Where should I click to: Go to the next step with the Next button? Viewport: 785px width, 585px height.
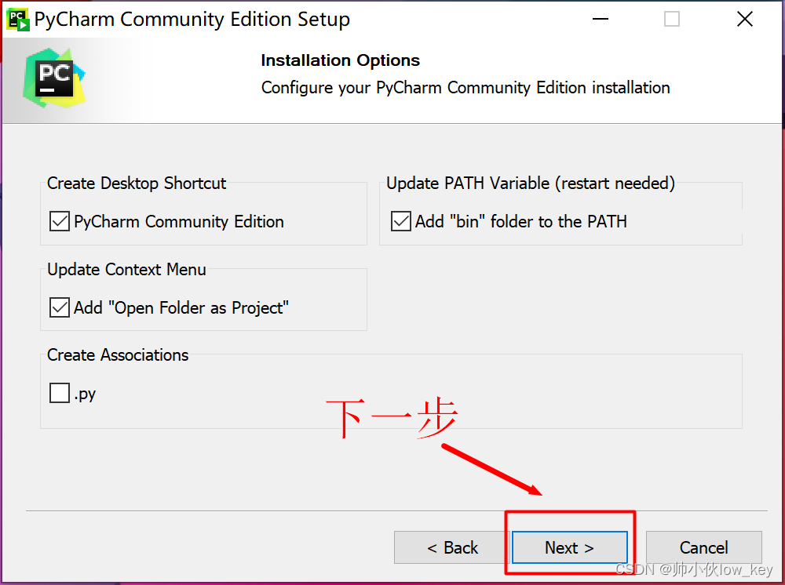(570, 547)
